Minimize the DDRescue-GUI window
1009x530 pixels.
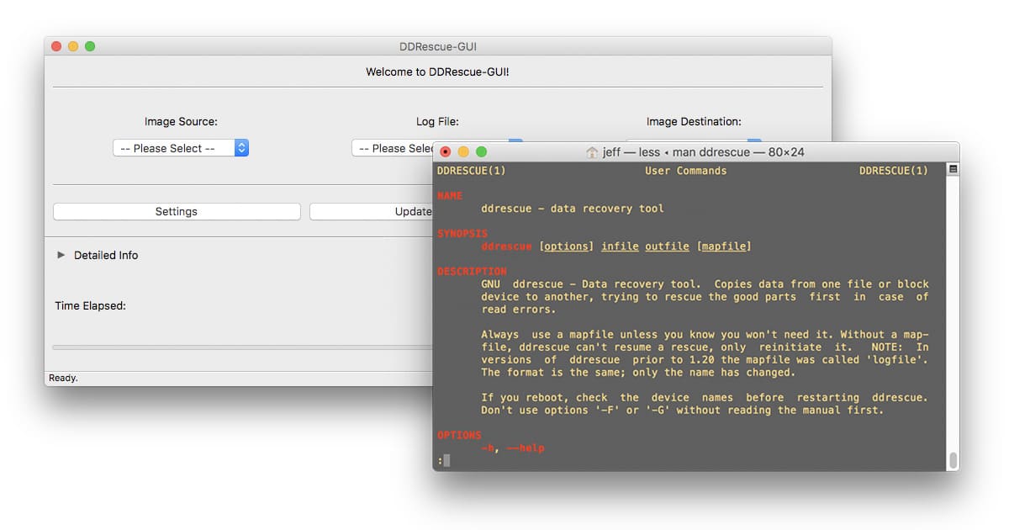pyautogui.click(x=73, y=46)
